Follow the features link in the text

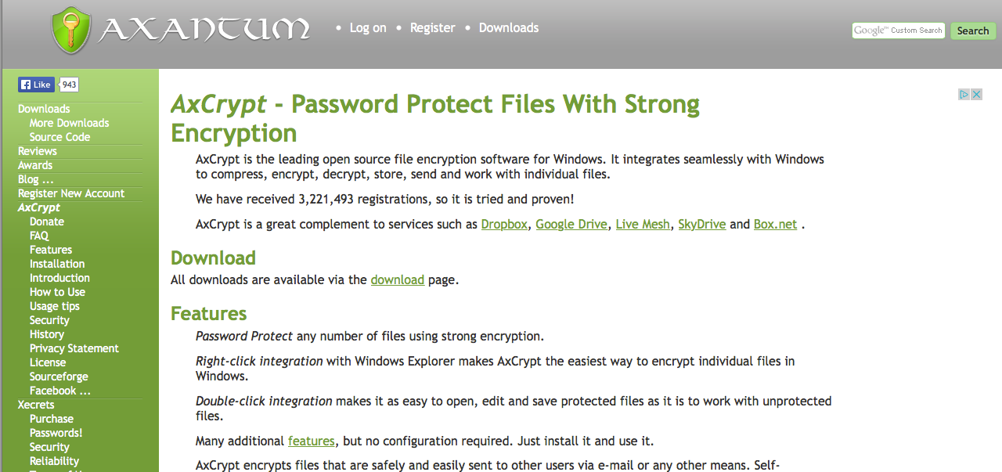(311, 441)
